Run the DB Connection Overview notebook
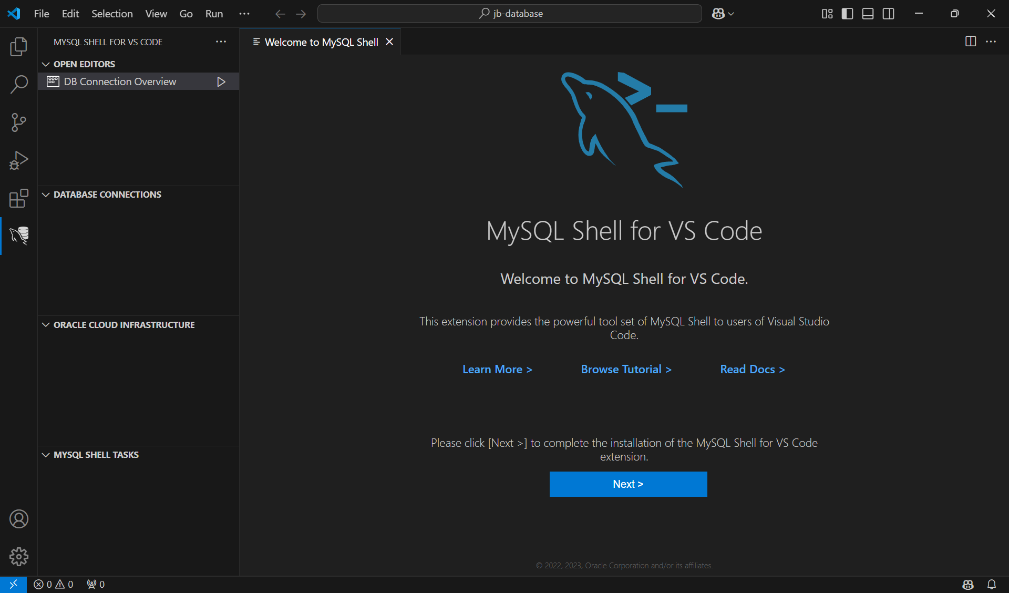 (x=221, y=81)
